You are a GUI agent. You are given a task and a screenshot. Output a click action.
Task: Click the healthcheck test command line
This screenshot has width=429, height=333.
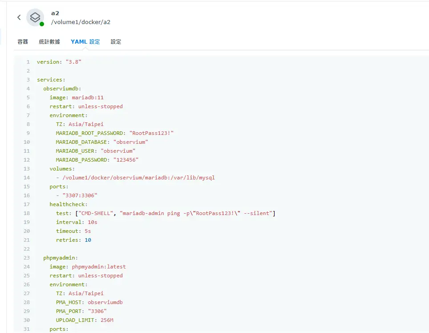point(166,213)
